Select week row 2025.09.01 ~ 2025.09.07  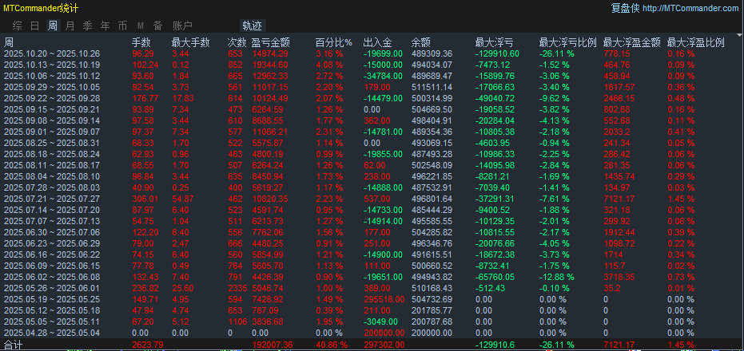[372, 132]
